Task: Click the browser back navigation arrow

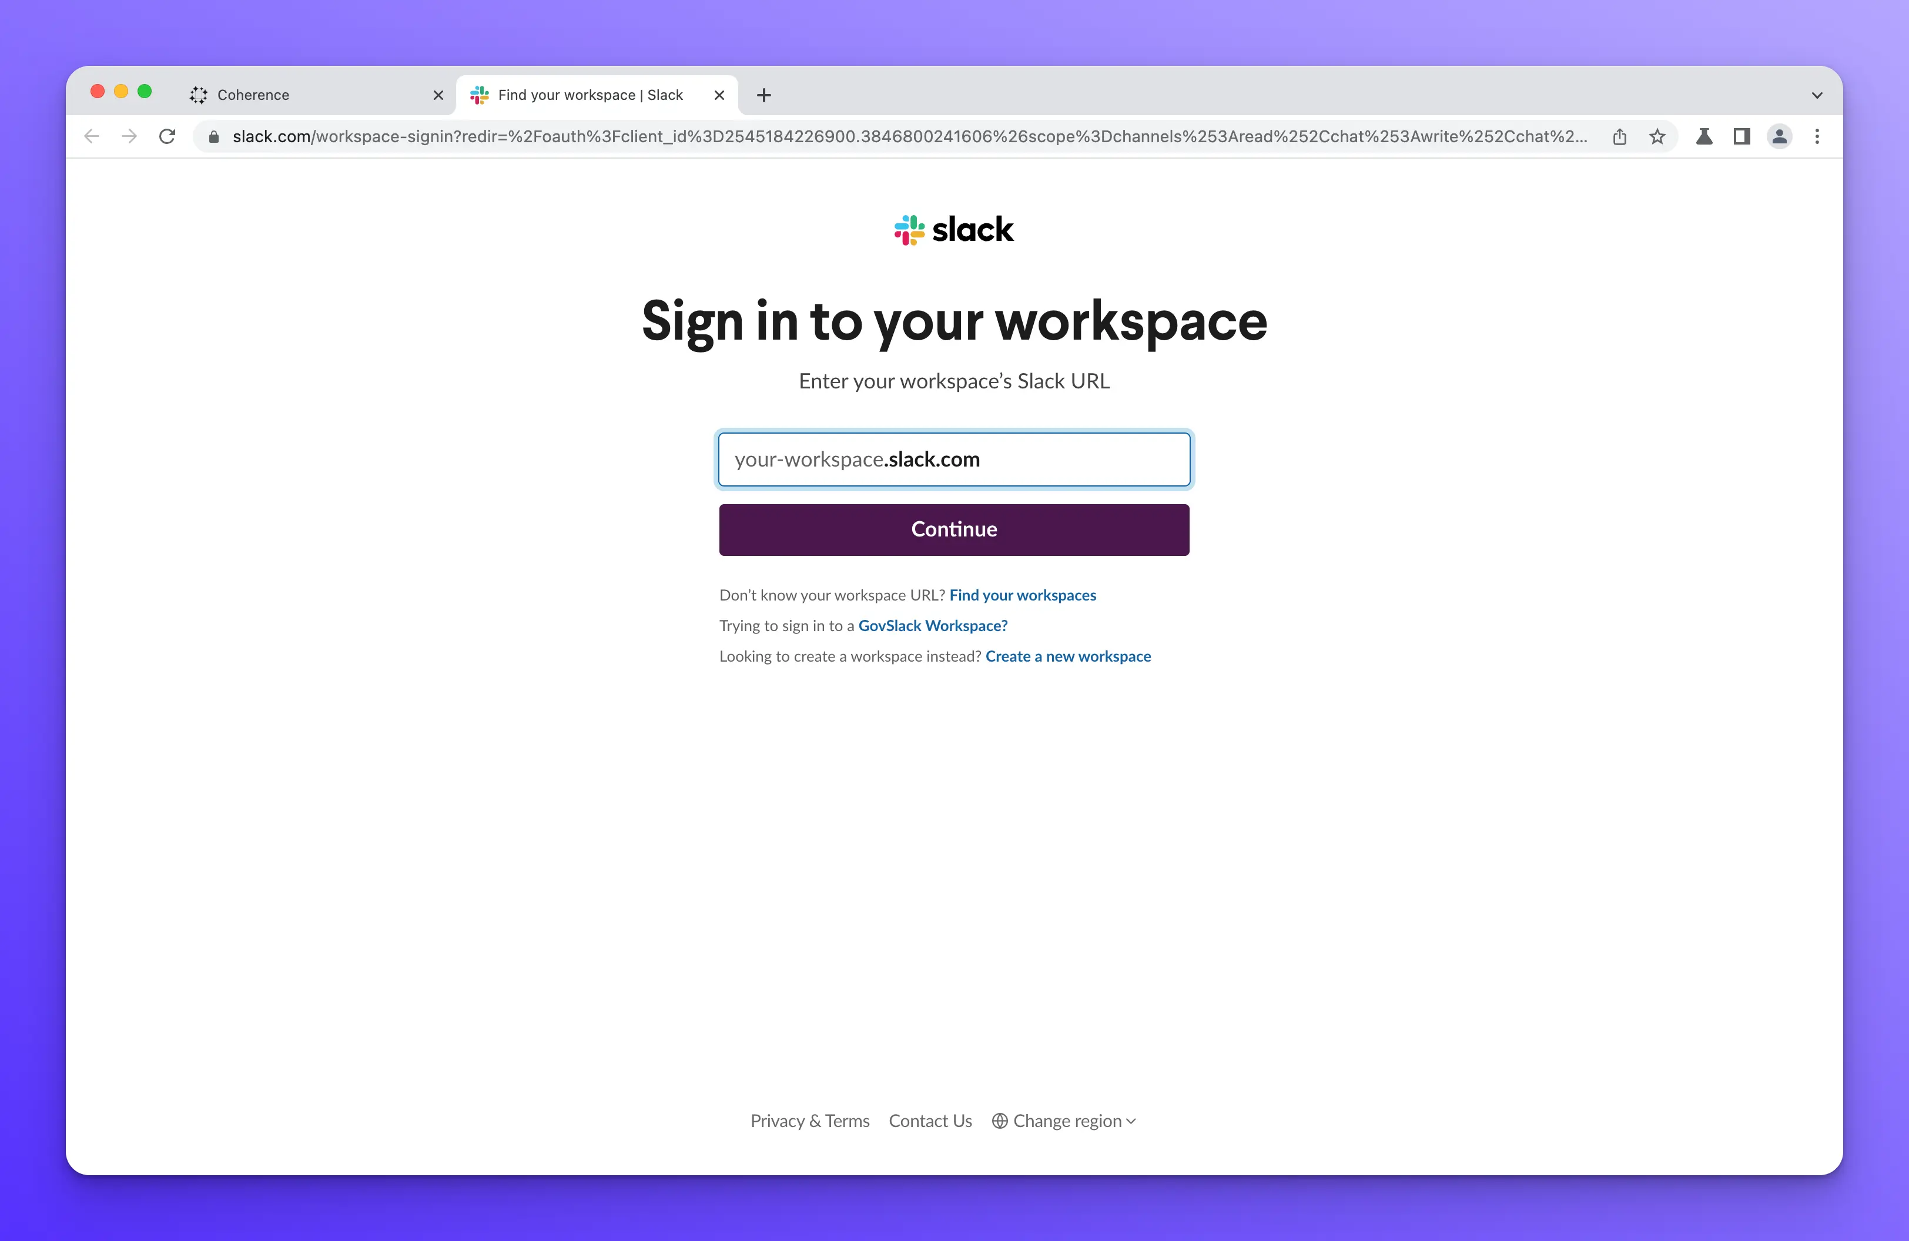Action: click(89, 136)
